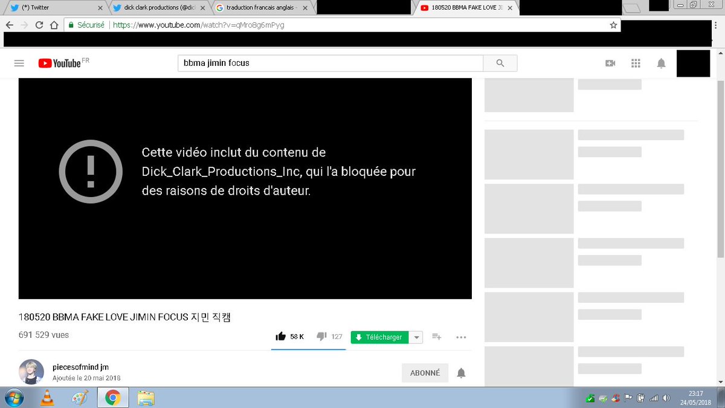The width and height of the screenshot is (725, 408).
Task: Go back using the browser back arrow
Action: coord(10,25)
